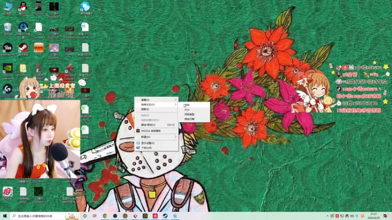Choose Refresh (E) in context menu

pyautogui.click(x=156, y=109)
